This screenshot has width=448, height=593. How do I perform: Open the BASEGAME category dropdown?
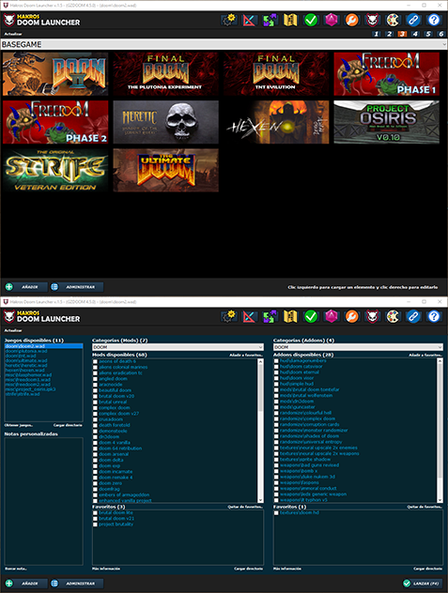[224, 44]
